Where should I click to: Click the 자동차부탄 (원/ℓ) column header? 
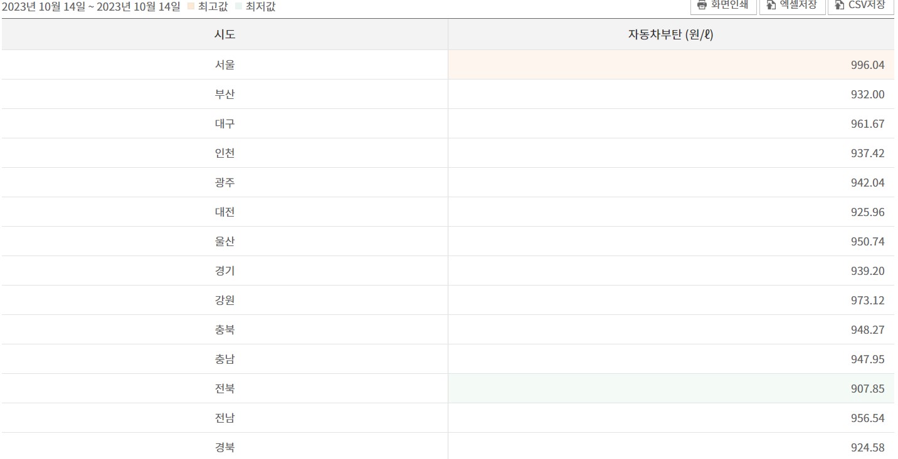coord(670,34)
